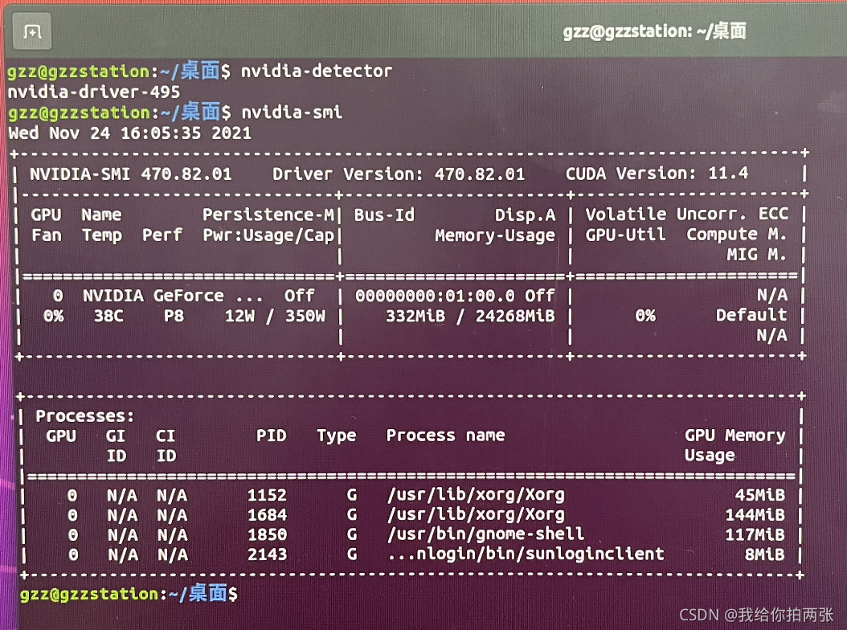Click the performance state P8
The height and width of the screenshot is (630, 847).
[x=174, y=316]
